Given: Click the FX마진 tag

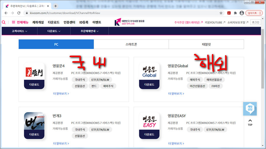Looking at the screenshot, I should [x=216, y=86].
